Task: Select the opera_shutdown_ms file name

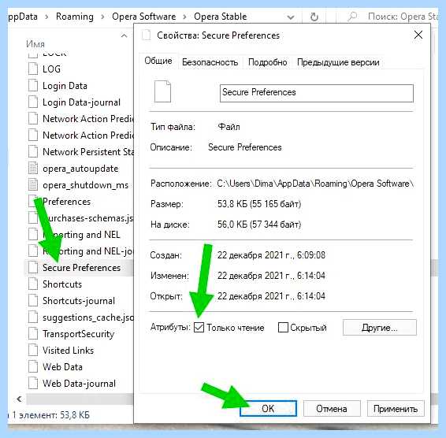Action: (85, 185)
